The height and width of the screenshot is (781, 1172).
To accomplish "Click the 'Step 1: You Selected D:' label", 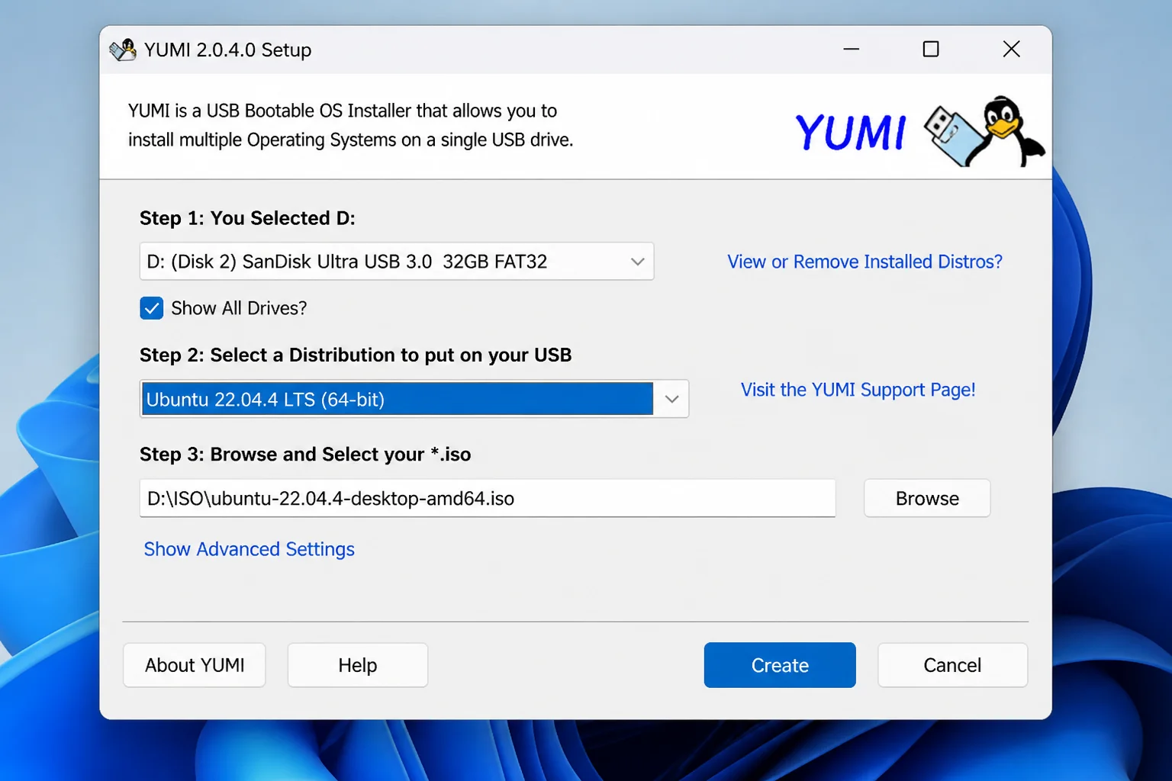I will (x=247, y=218).
